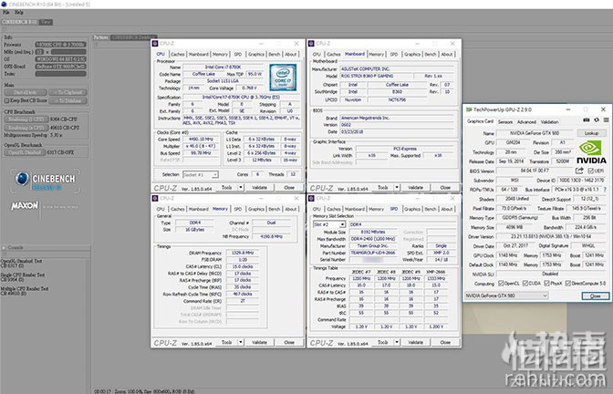
Task: Click the title bar icon of CPU-Z Memory window
Action: 155,198
